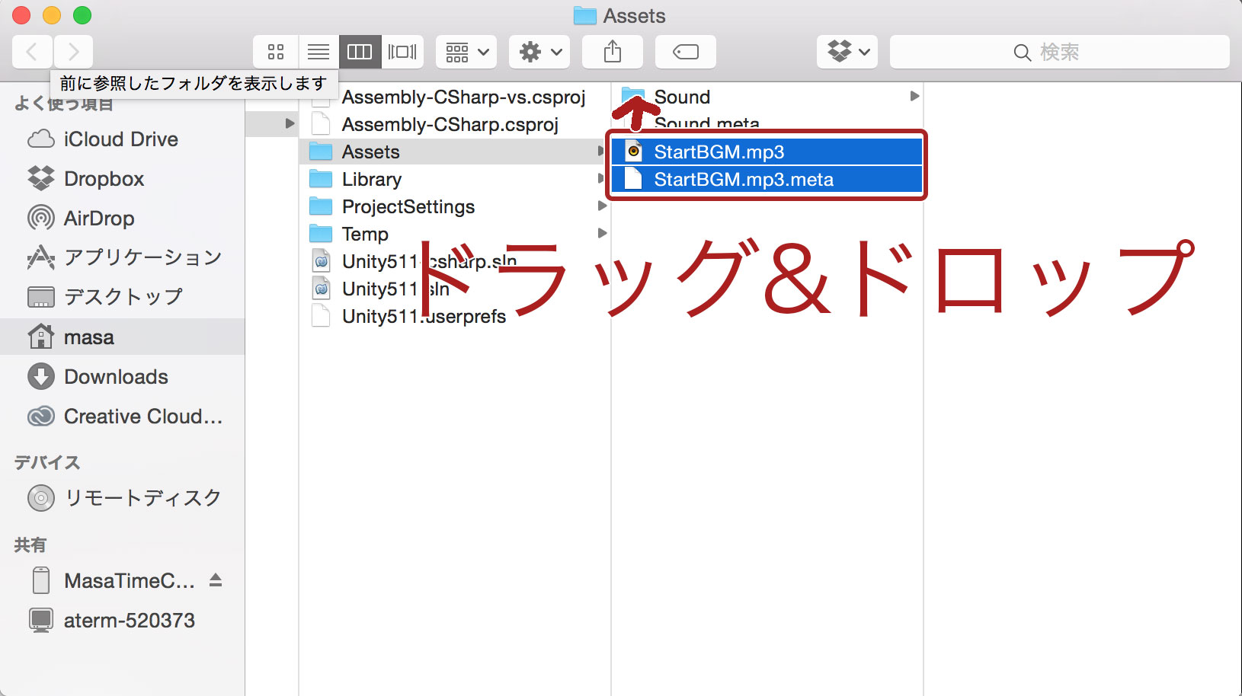
Task: Go back with the back arrow
Action: click(32, 52)
